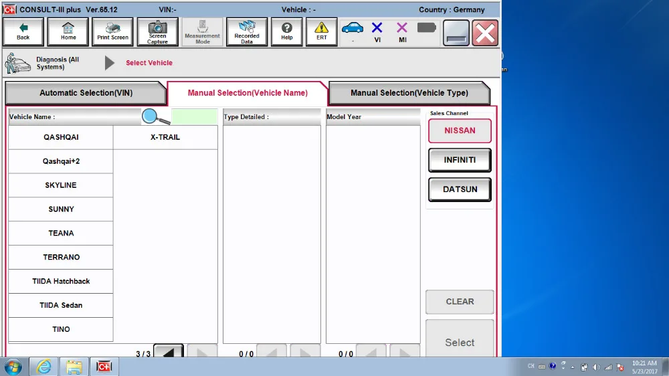Click the CONSULT-III taskbar icon
The width and height of the screenshot is (669, 376).
104,367
